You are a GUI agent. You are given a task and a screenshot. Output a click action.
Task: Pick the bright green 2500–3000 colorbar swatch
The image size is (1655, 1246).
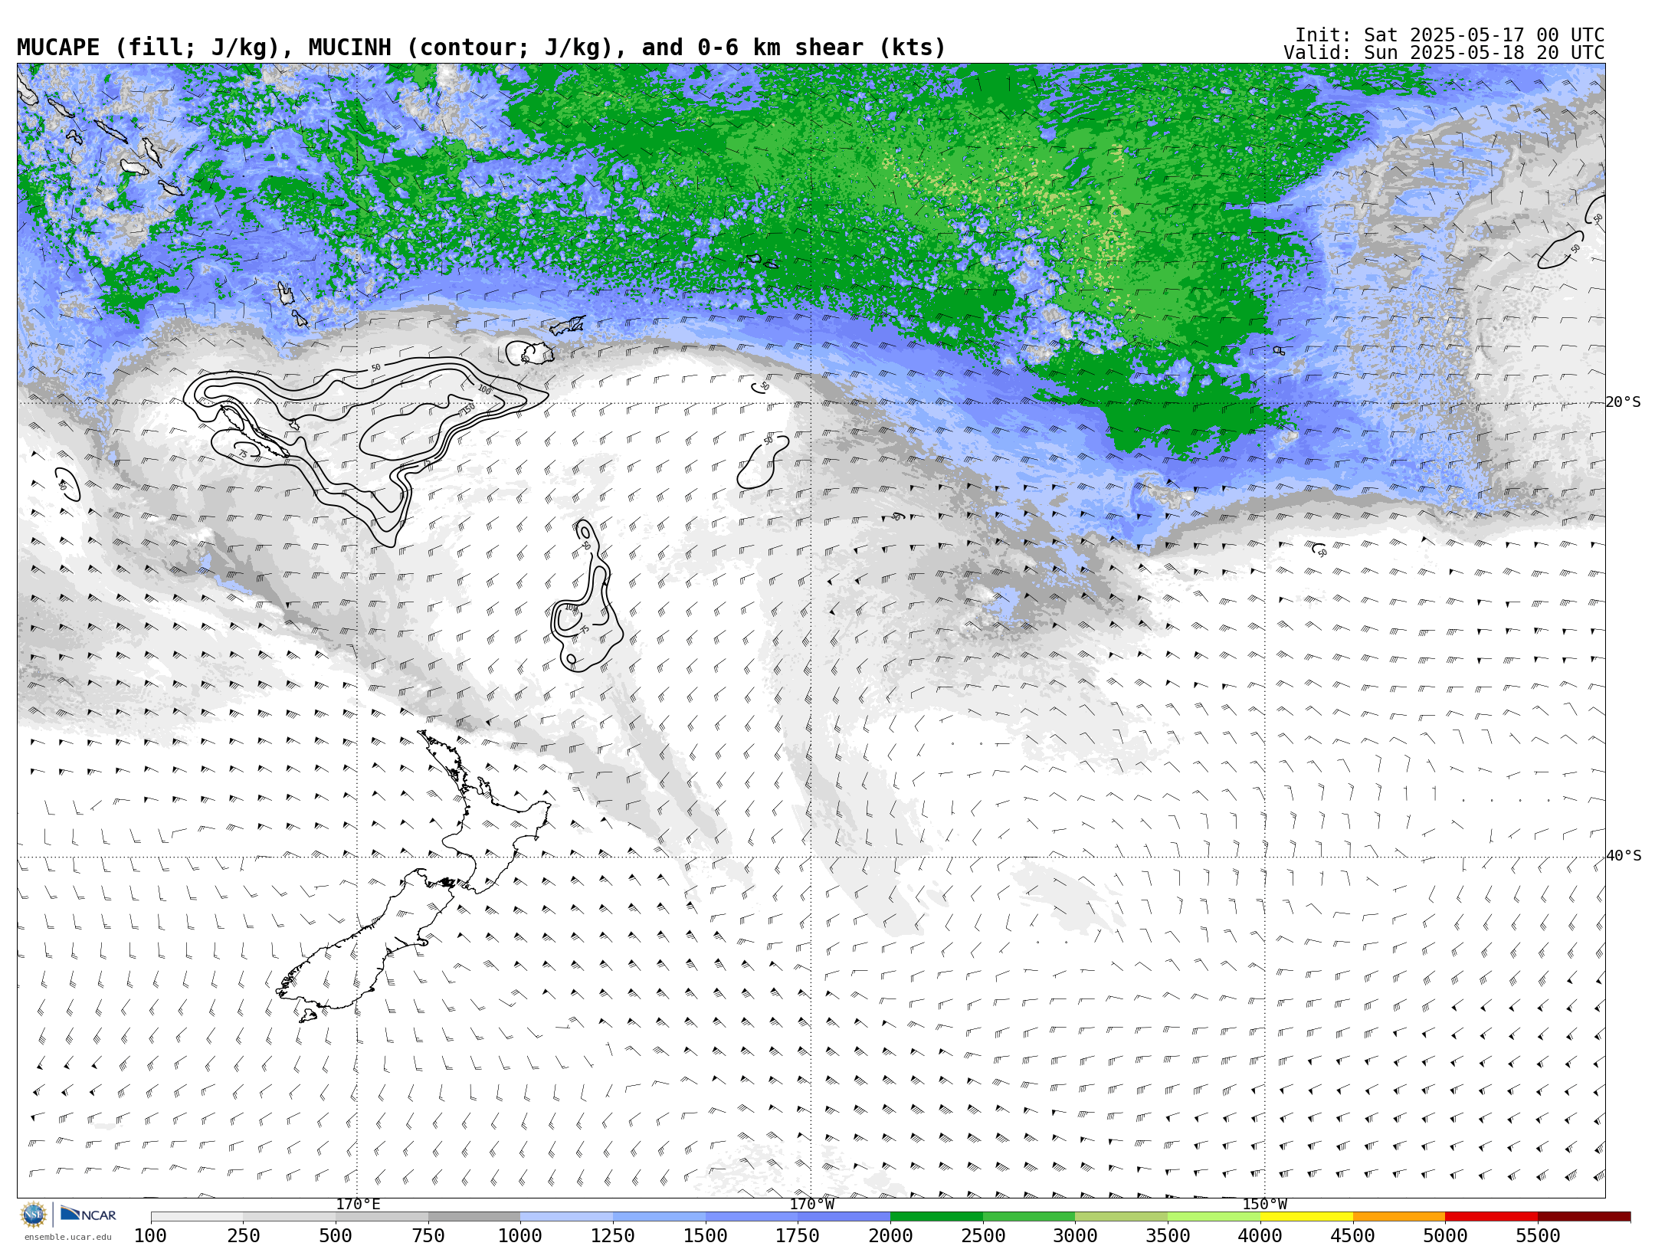point(1029,1217)
